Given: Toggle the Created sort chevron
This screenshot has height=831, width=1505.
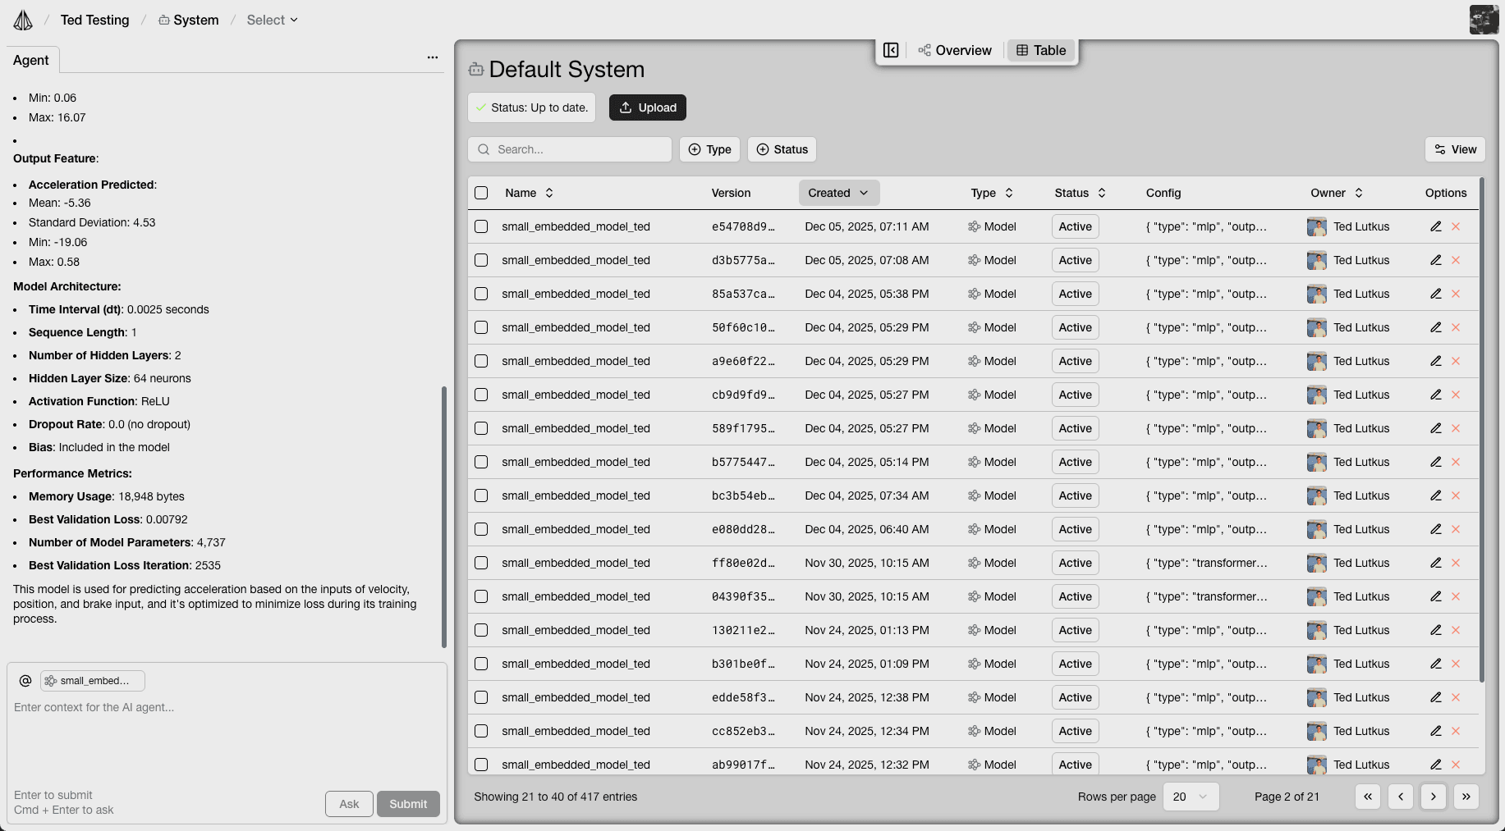Looking at the screenshot, I should [x=865, y=193].
